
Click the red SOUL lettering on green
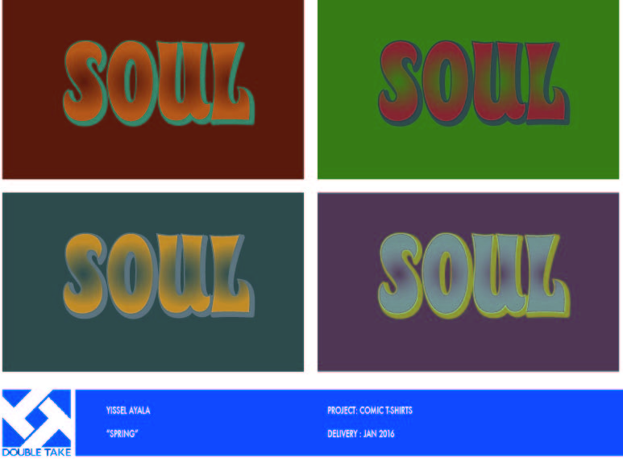[474, 83]
